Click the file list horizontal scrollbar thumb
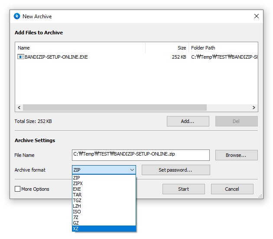Viewport: 273px width, 239px height. click(x=115, y=107)
